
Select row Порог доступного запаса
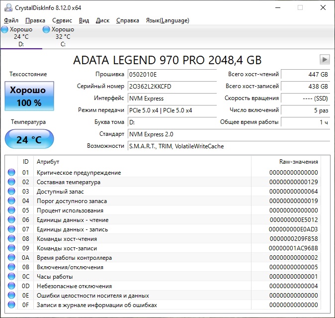163,201
